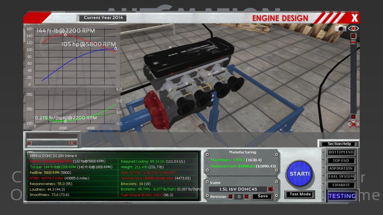This screenshot has width=383, height=215.
Task: Click the vertical slider handle near the top
Action: tap(354, 42)
